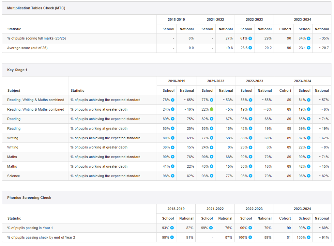Select the Multiplication Tables Check (MTC) heading
Screen dimensions: 334x246
pyautogui.click(x=36, y=8)
